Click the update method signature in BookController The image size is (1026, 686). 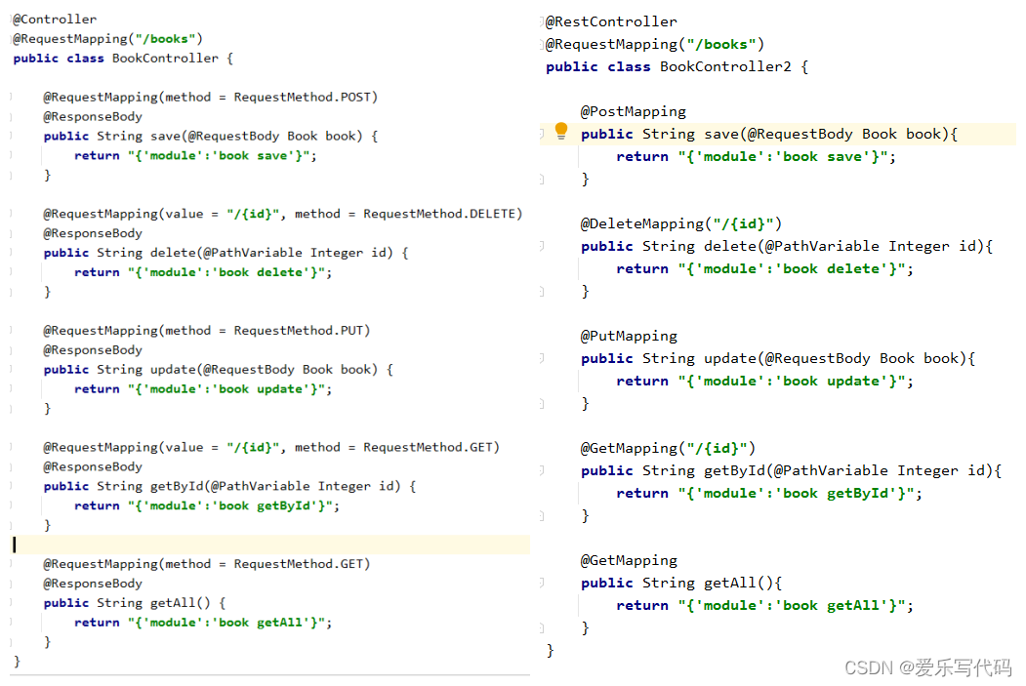(x=219, y=370)
